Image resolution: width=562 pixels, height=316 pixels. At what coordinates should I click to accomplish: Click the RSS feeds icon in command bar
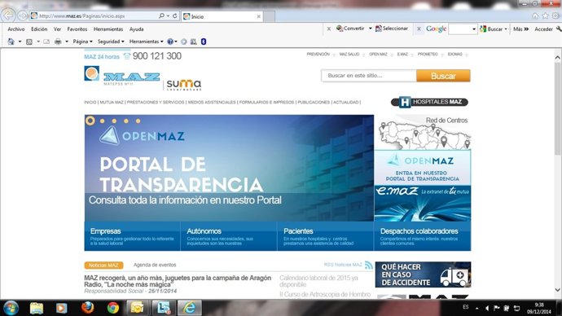tap(29, 42)
